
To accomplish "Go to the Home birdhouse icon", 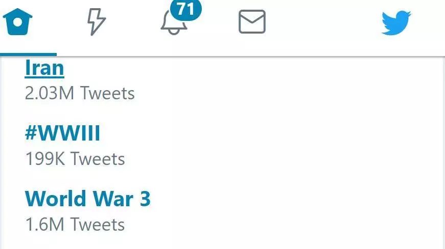I will 17,22.
